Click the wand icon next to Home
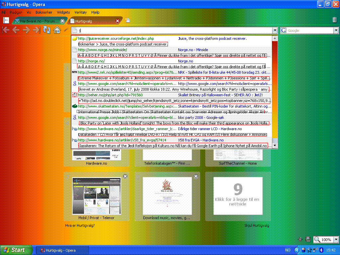 (x=66, y=30)
